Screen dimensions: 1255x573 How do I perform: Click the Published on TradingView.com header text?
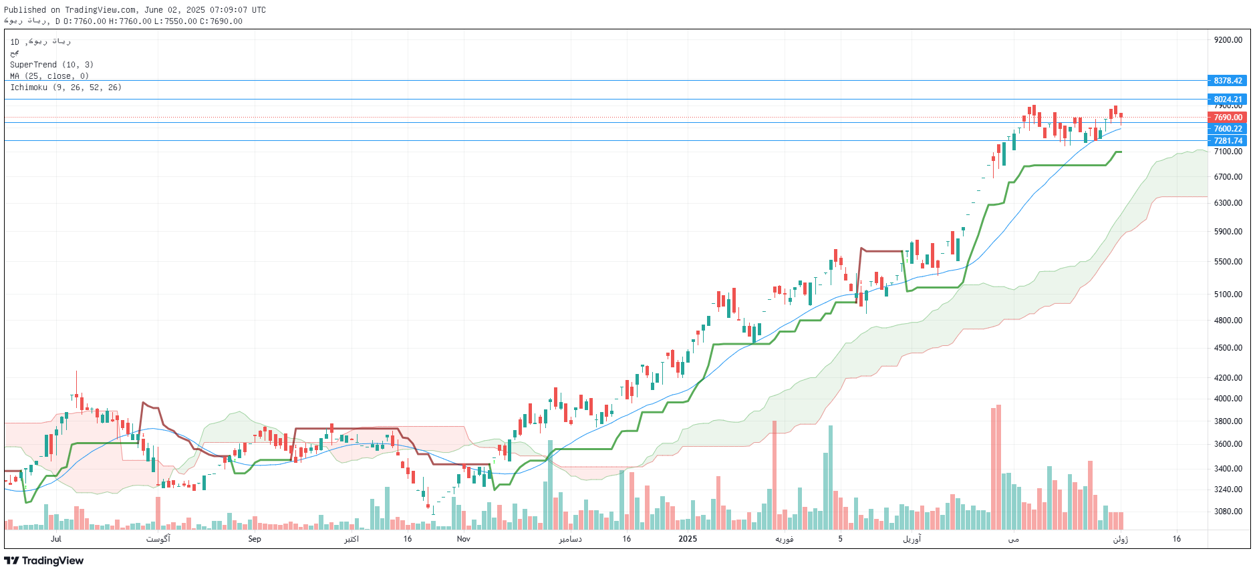coord(135,10)
